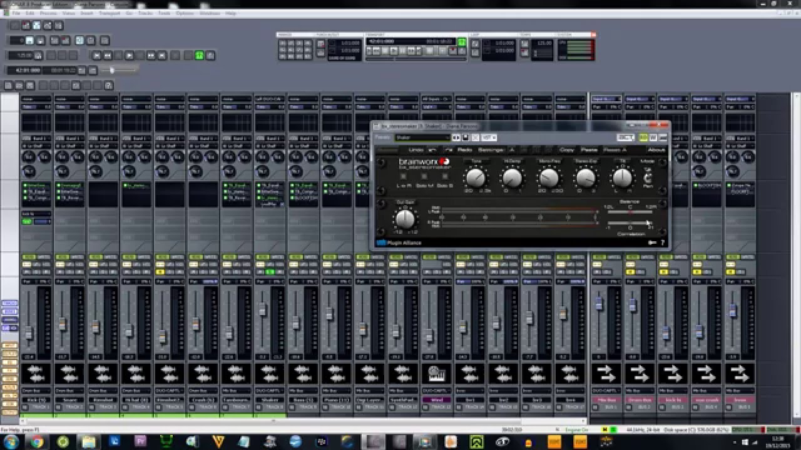Save preset with plugin floppy disk icon

(x=465, y=137)
